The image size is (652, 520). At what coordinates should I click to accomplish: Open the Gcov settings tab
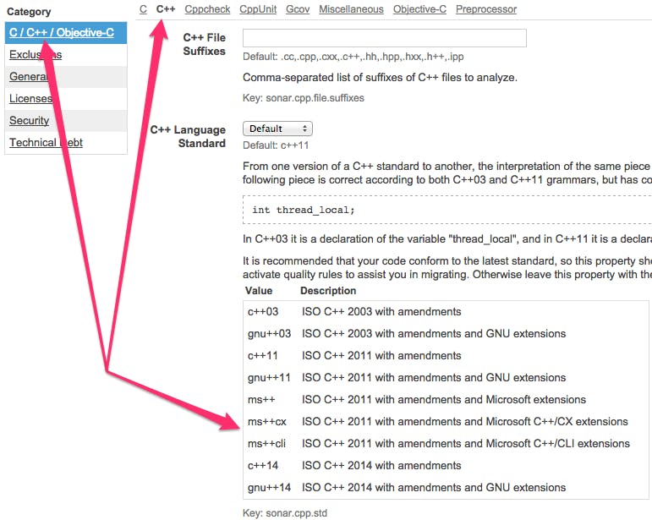[x=298, y=9]
